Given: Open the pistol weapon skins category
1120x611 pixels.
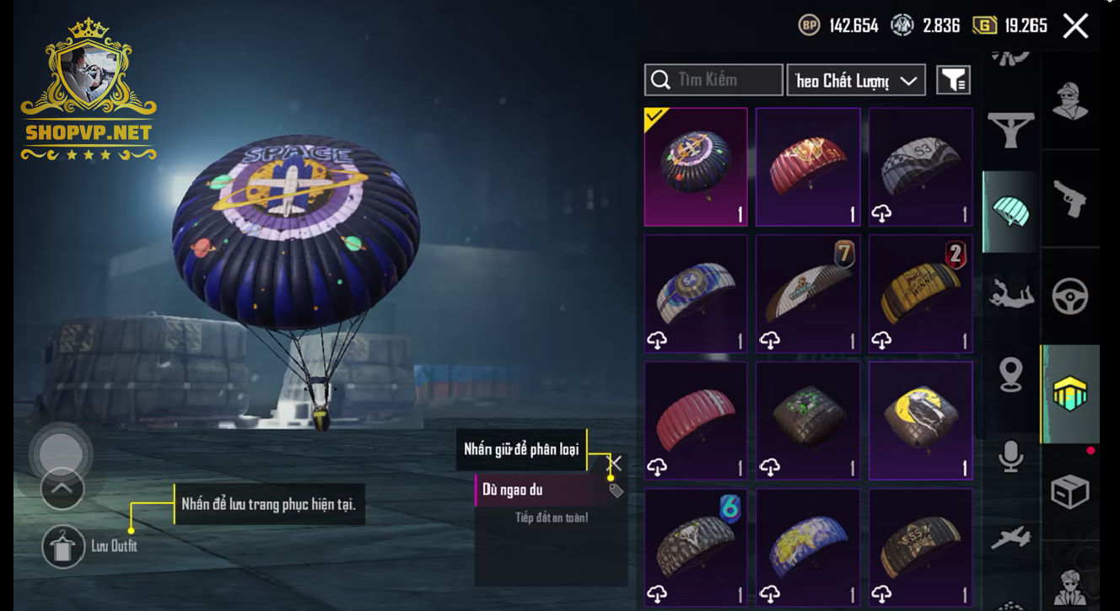Looking at the screenshot, I should (1070, 199).
